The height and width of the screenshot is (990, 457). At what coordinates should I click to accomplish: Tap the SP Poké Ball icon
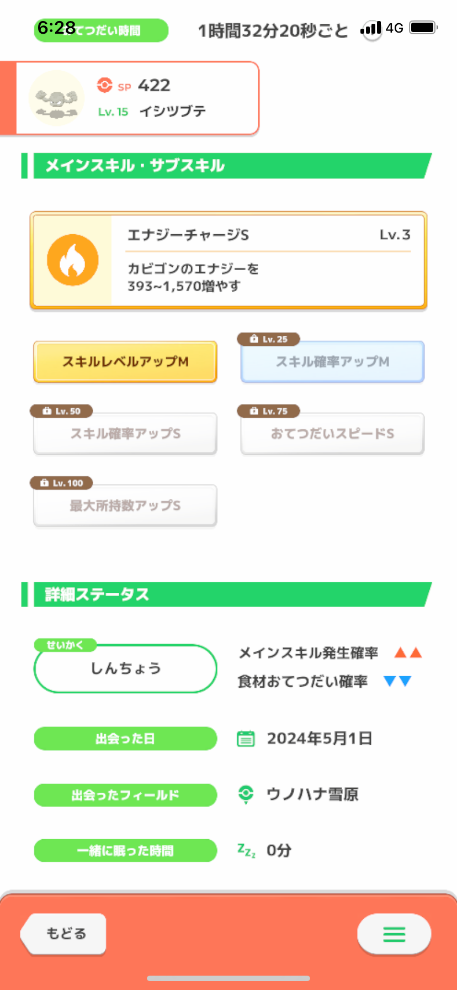click(104, 85)
